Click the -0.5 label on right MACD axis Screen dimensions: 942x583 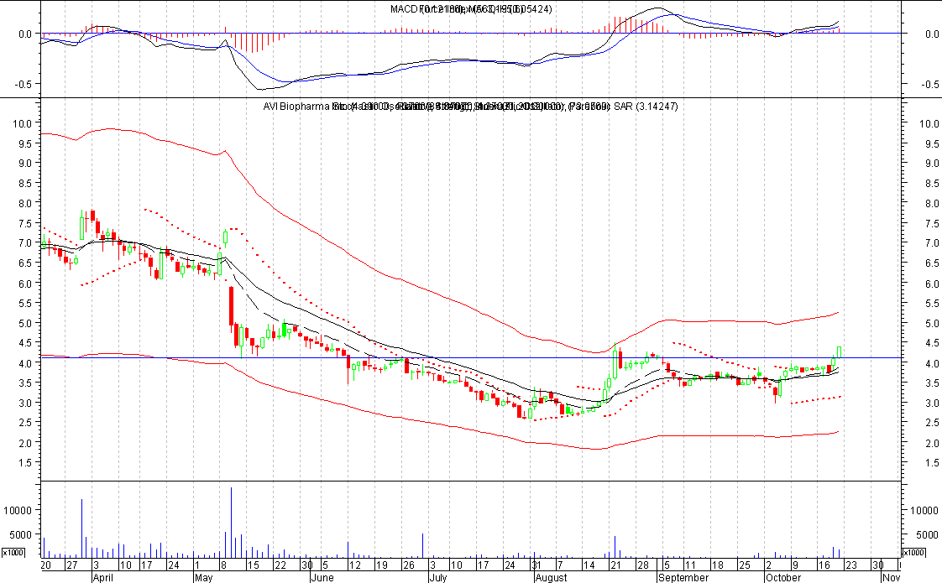pyautogui.click(x=929, y=84)
